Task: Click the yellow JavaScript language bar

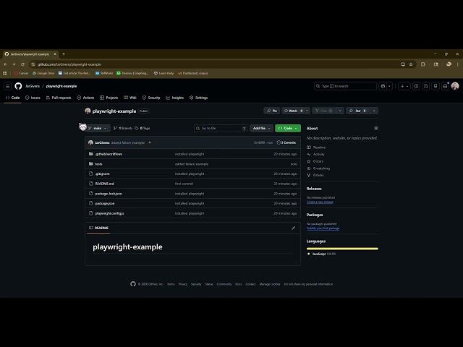Action: click(342, 249)
